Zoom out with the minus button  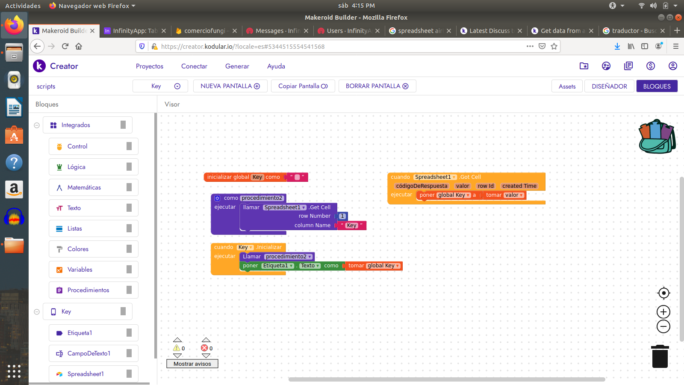663,327
